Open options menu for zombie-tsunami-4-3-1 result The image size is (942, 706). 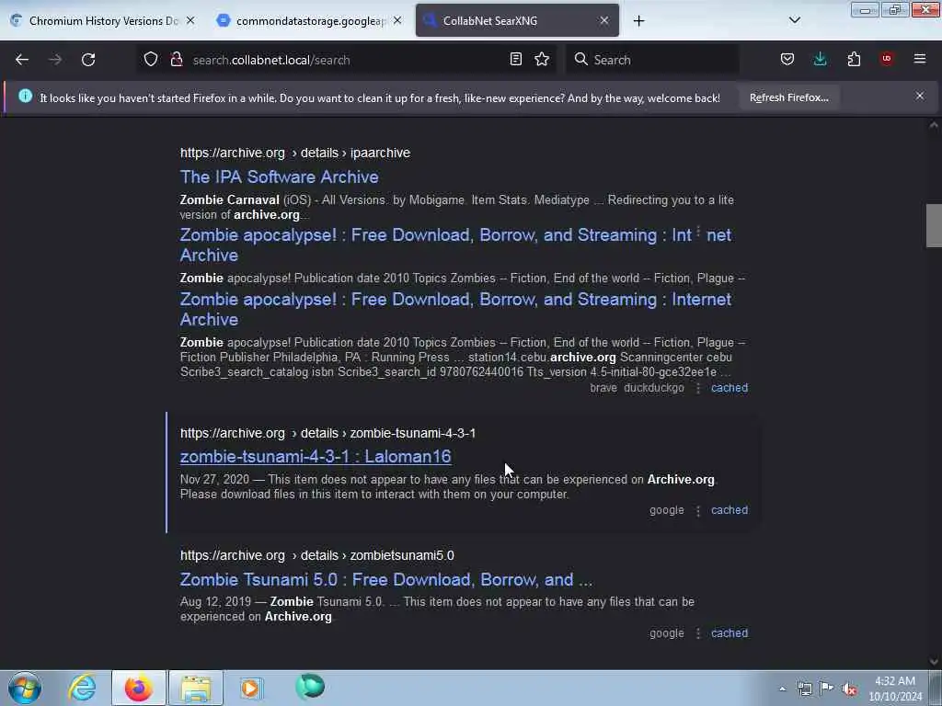click(x=698, y=511)
